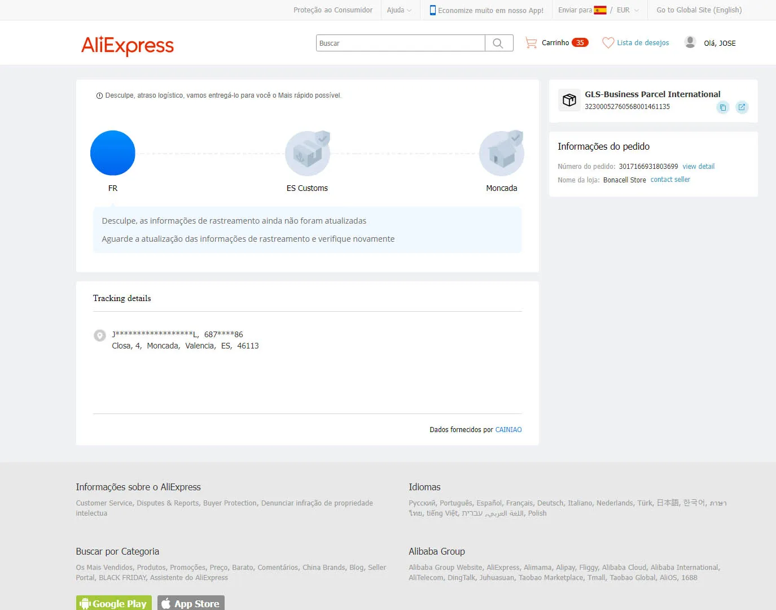
Task: Open Alibaba Group Website link
Action: (446, 568)
